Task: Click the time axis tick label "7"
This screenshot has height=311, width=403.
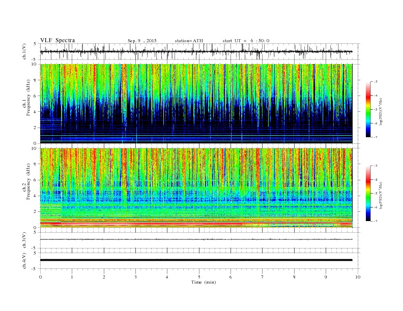Action: pyautogui.click(x=263, y=277)
